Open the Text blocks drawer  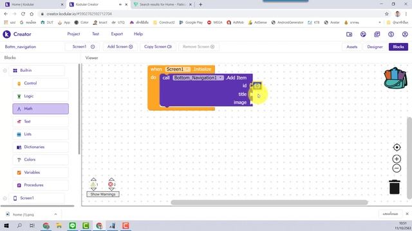[x=41, y=121]
